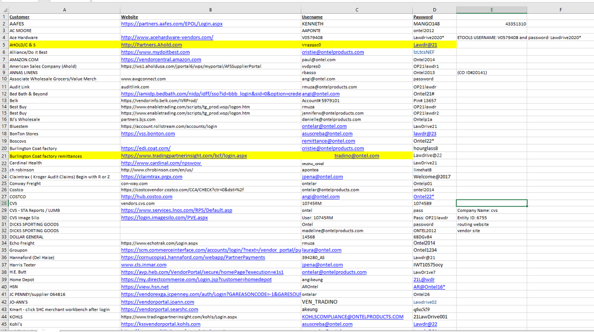Screen dimensions: 594x332
Task: Select column B header
Action: 210,9
